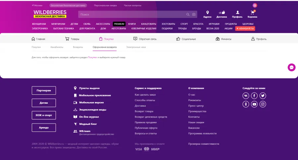Open МУЖЧИНАМ category menu
The image size is (298, 160).
pos(58,24)
